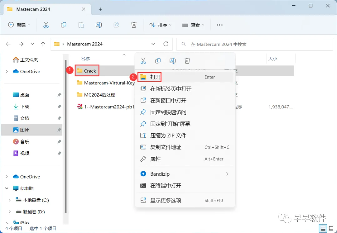Click the navigation pane scrollbar
Image resolution: width=337 pixels, height=233 pixels.
pyautogui.click(x=66, y=136)
